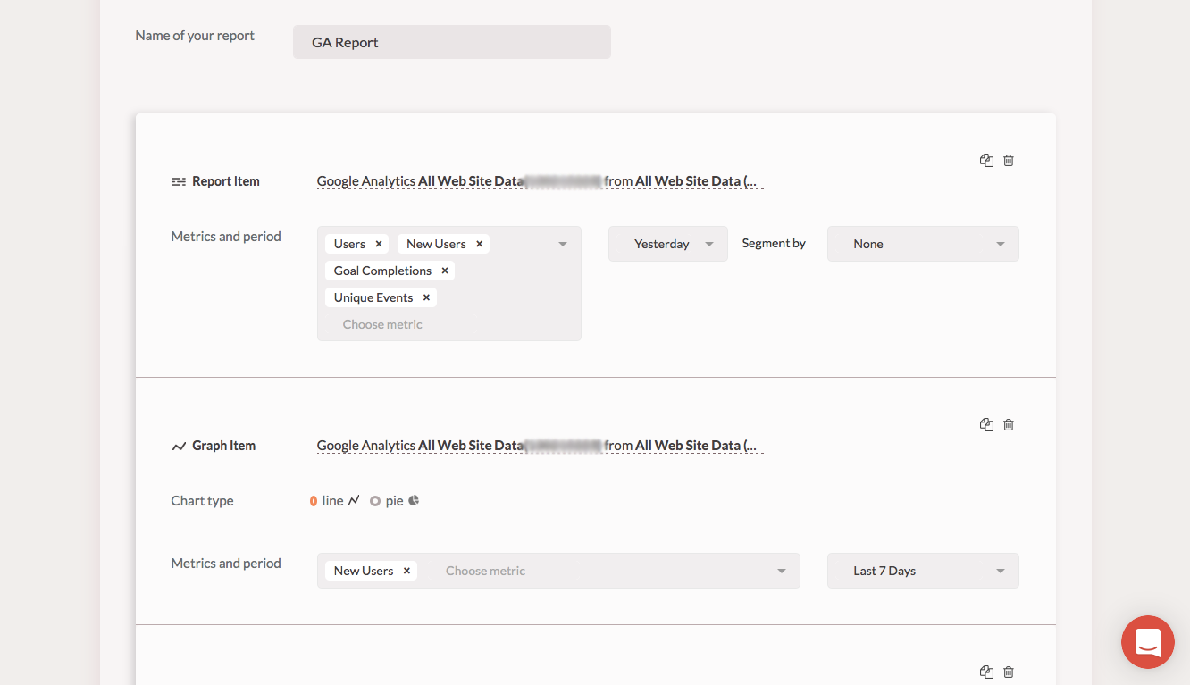Remove the Users metric tag
The image size is (1190, 685).
(x=379, y=244)
